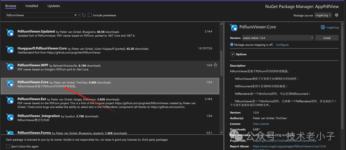
Task: Check the Don't show this again box
Action: pyautogui.click(x=9, y=146)
